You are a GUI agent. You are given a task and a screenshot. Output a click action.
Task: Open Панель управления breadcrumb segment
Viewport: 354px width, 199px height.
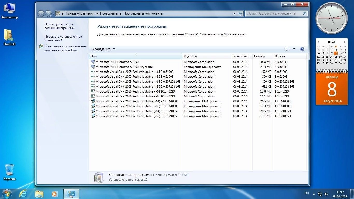(80, 13)
